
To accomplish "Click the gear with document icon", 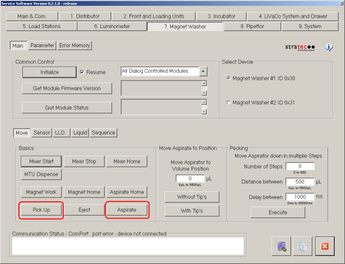I will (302, 246).
